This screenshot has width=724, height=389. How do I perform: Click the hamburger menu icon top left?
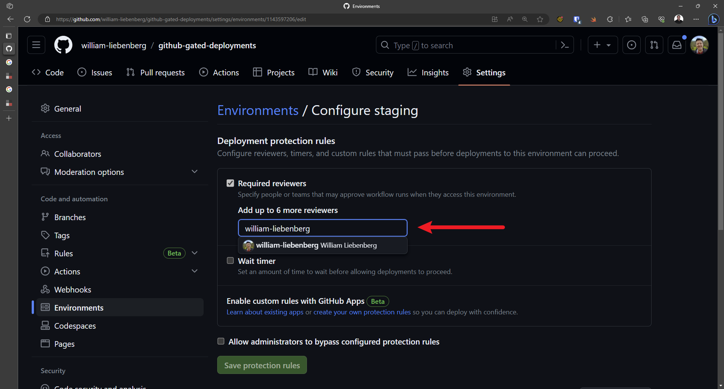point(36,45)
